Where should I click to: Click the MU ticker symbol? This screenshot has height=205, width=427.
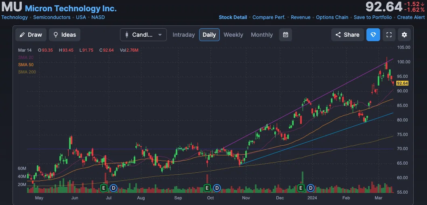click(x=12, y=7)
